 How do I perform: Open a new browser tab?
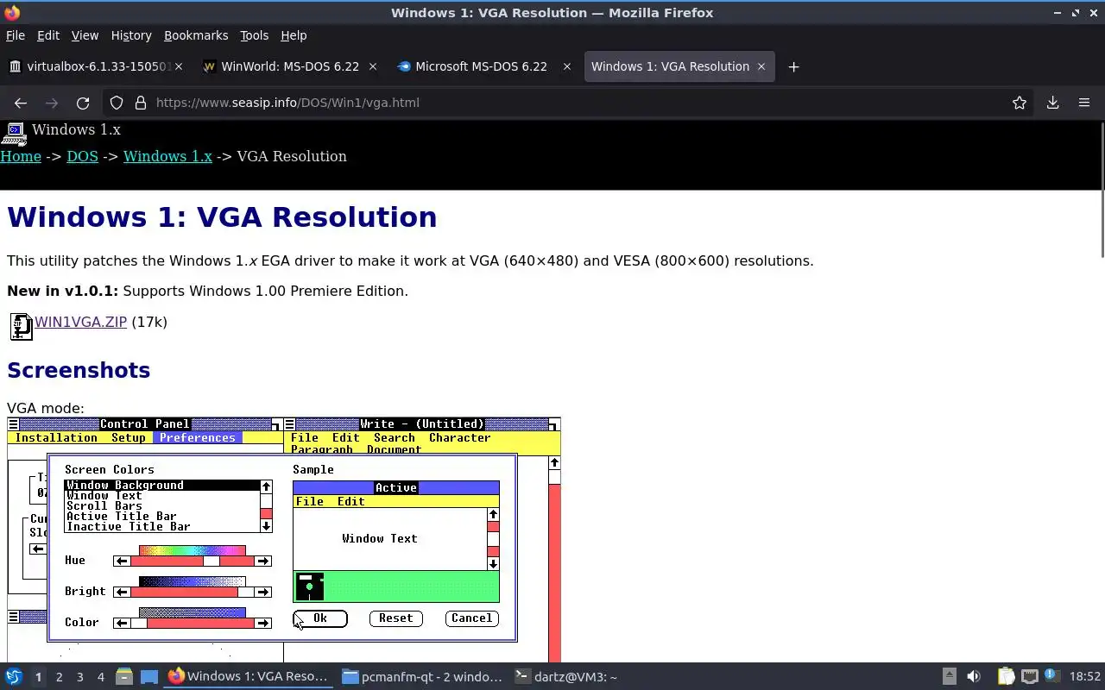[793, 66]
